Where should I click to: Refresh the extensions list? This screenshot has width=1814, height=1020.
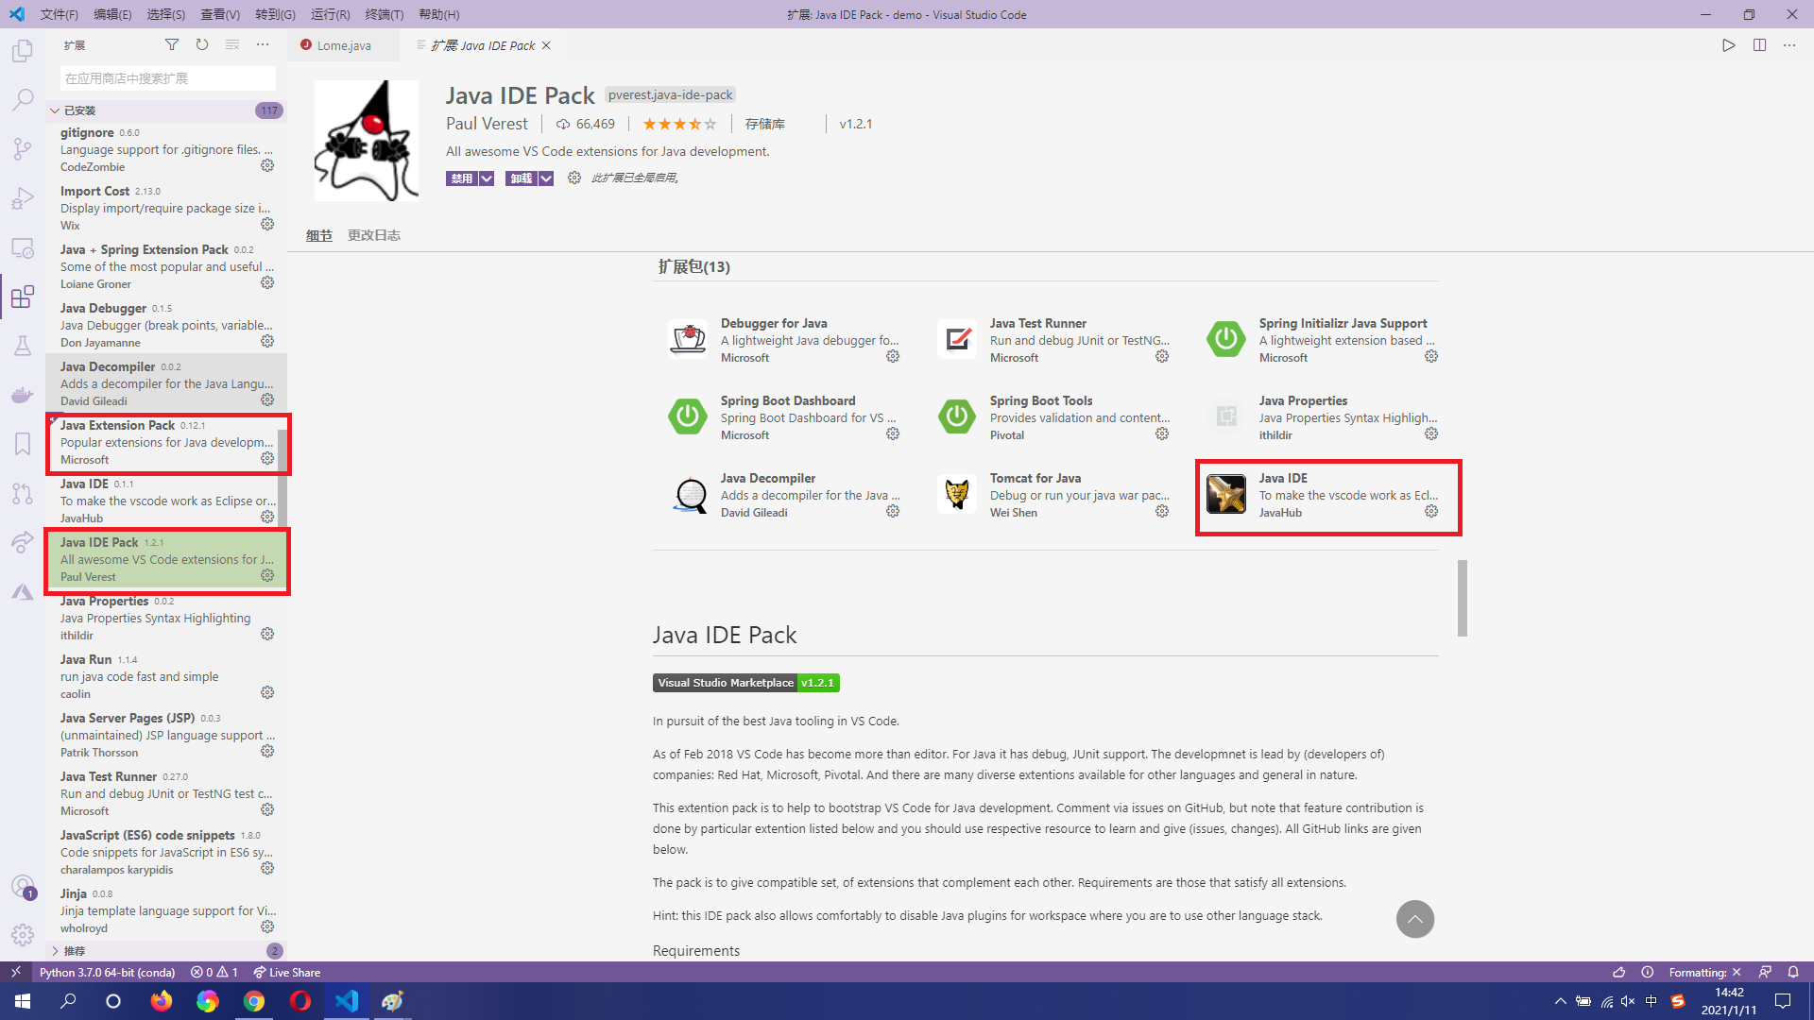[201, 44]
